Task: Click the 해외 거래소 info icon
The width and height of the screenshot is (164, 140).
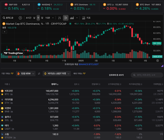Action: tap(84, 73)
